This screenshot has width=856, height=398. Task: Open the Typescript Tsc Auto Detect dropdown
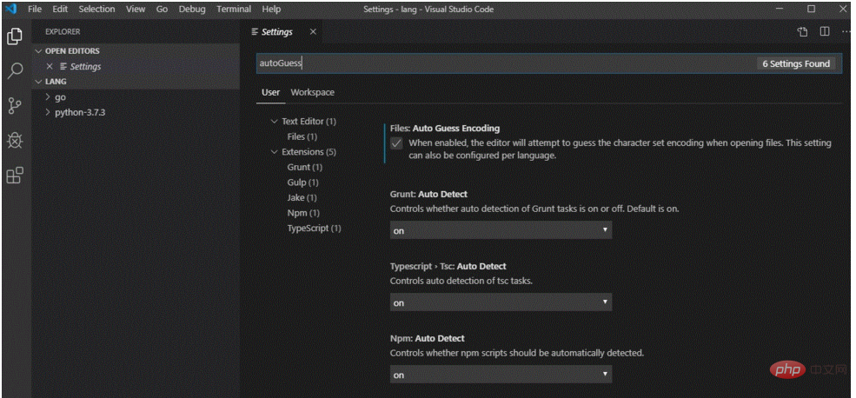pyautogui.click(x=501, y=302)
